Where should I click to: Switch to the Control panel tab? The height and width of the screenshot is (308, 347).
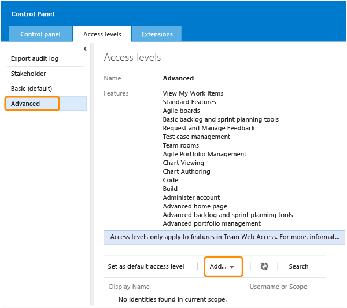40,34
